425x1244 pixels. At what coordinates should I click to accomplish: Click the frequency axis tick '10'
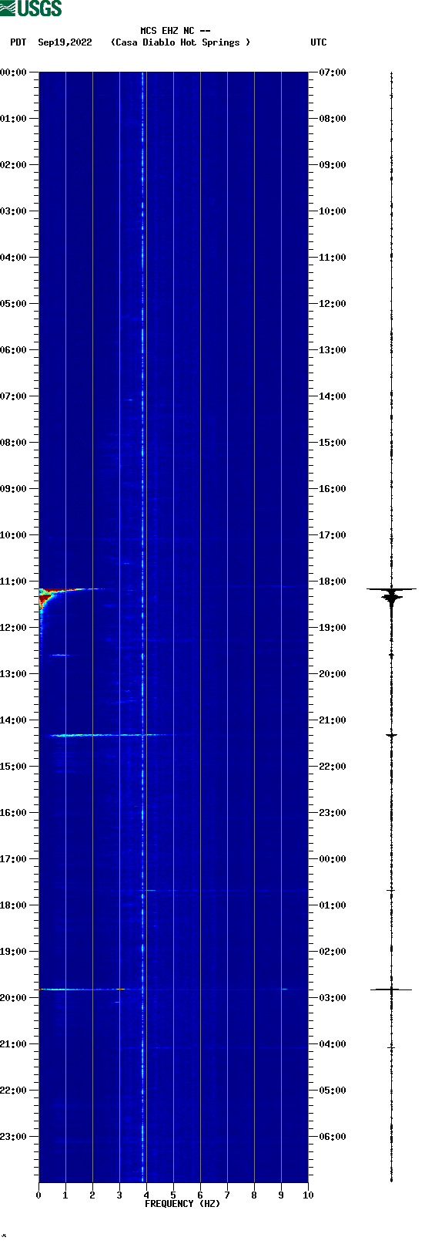(x=308, y=1195)
